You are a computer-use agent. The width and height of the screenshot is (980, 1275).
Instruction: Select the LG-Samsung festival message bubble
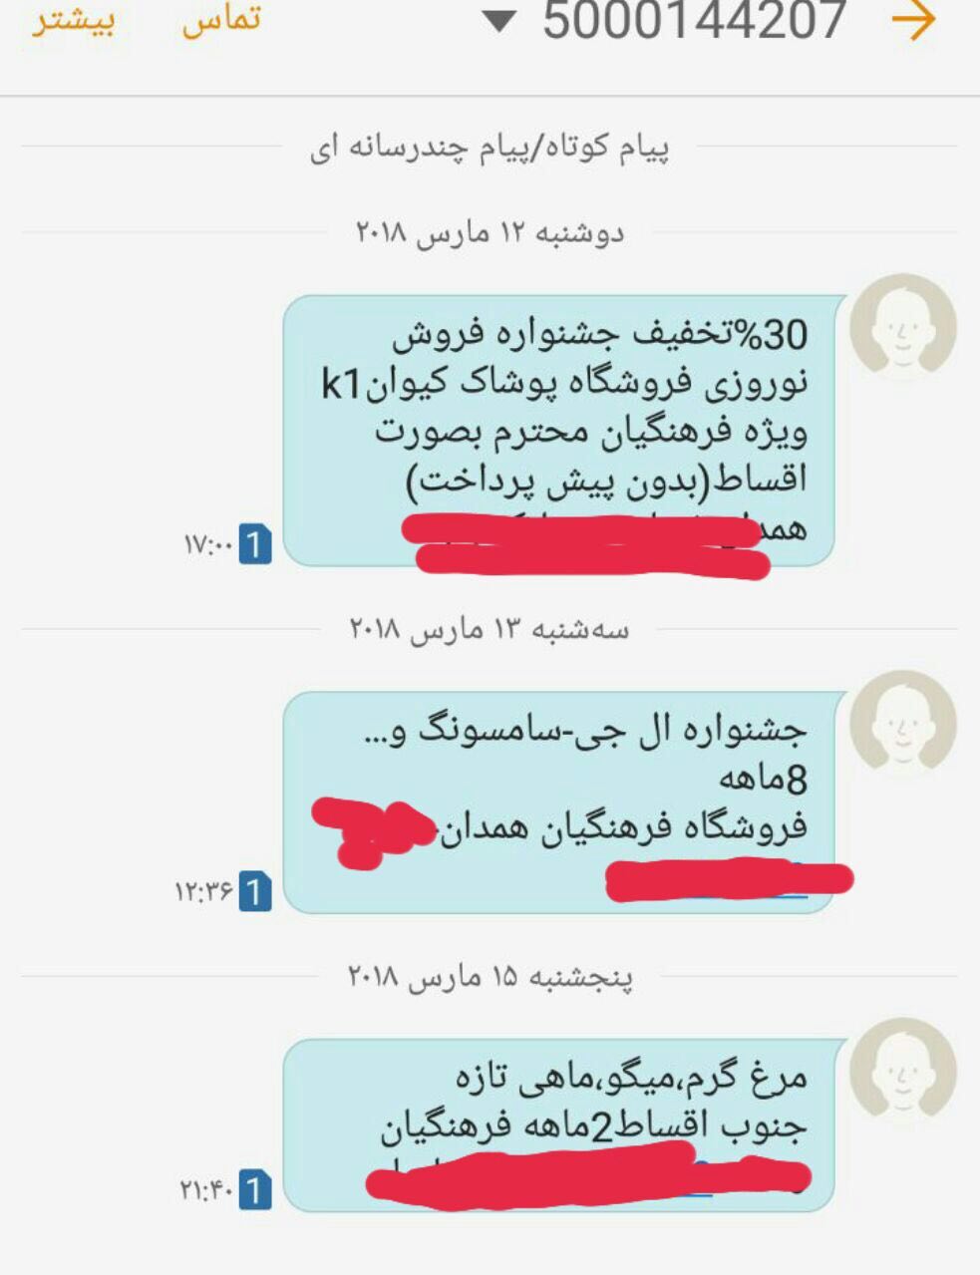(x=559, y=802)
